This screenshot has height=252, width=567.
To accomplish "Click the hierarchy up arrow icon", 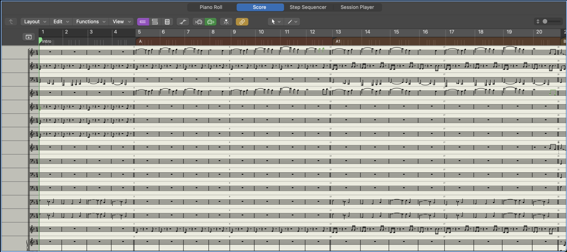I will [11, 22].
